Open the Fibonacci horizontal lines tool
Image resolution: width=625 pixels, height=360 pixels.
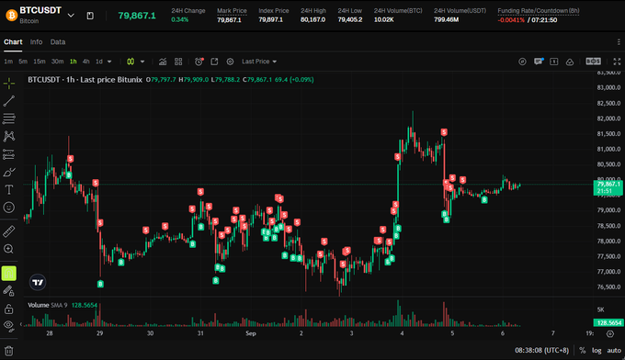point(9,118)
